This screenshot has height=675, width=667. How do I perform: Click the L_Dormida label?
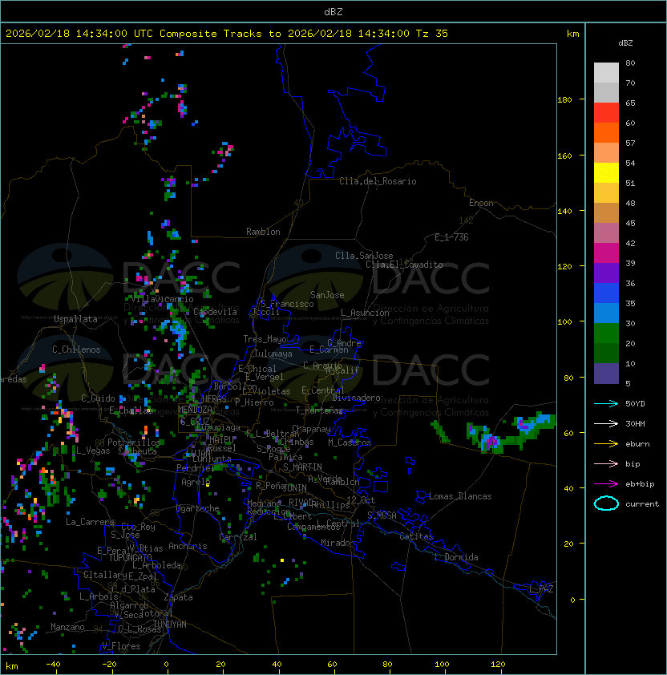click(x=456, y=557)
